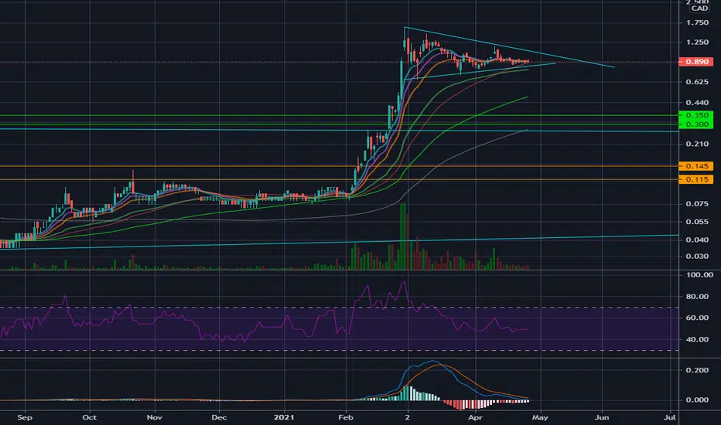Click the Jun label on time axis
Image resolution: width=721 pixels, height=425 pixels.
(x=601, y=417)
